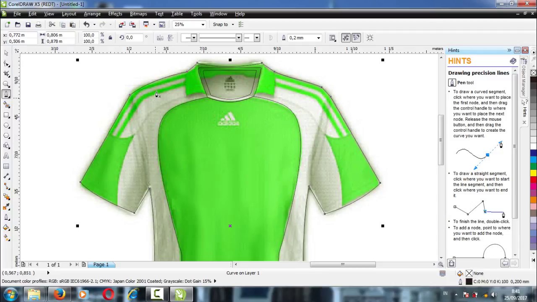Viewport: 537px width, 302px height.
Task: Click the Pen tool hint heading
Action: pos(465,83)
